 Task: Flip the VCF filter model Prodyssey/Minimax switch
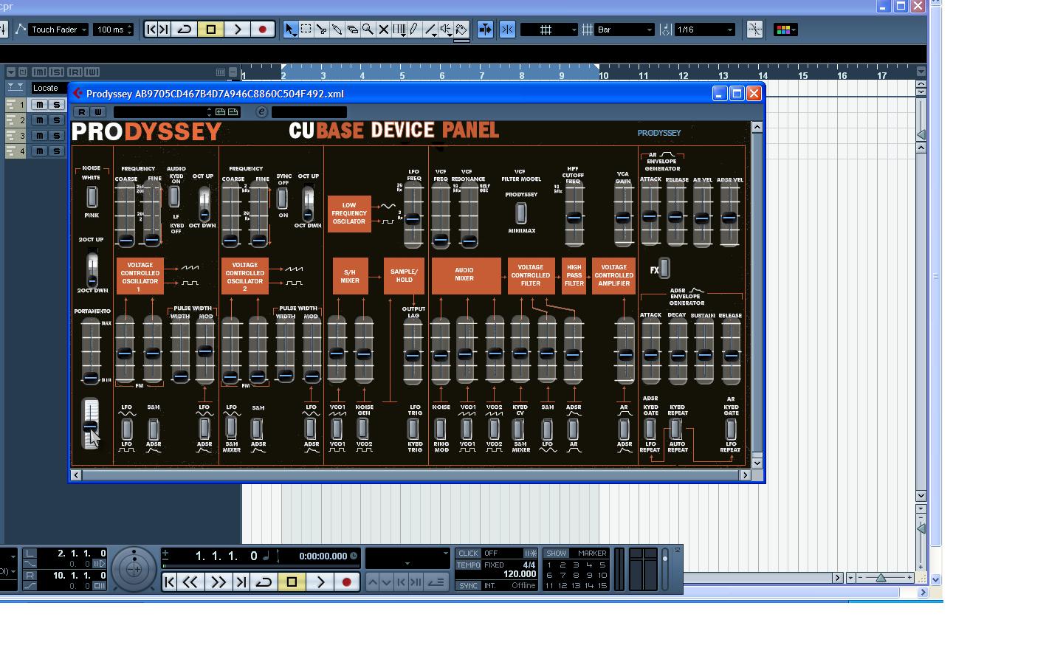click(x=521, y=213)
